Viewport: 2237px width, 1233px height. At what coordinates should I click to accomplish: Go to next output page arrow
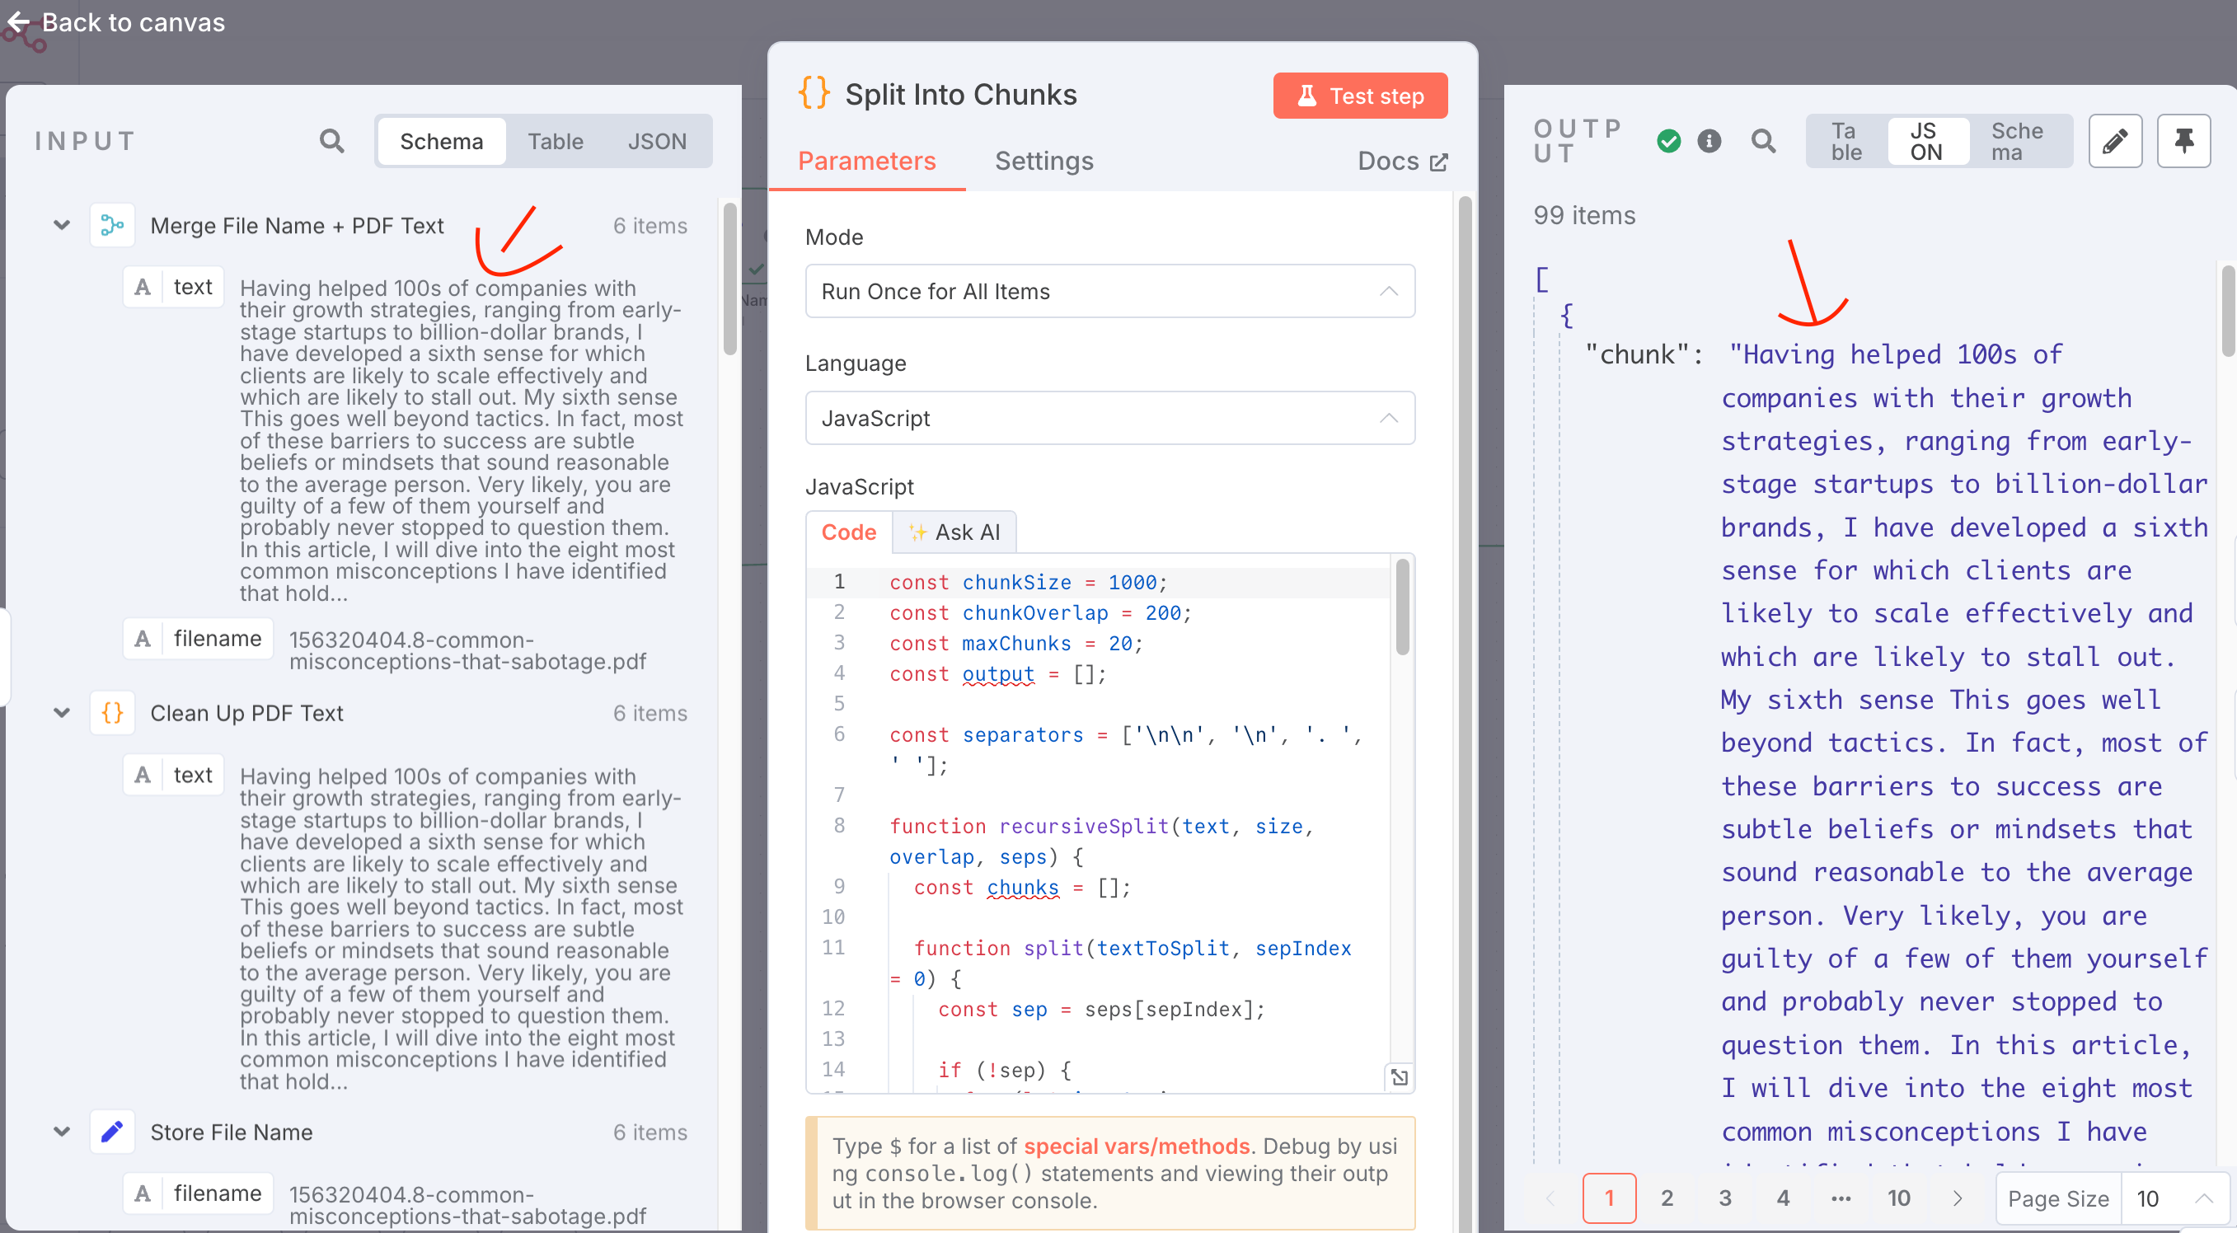click(1958, 1198)
